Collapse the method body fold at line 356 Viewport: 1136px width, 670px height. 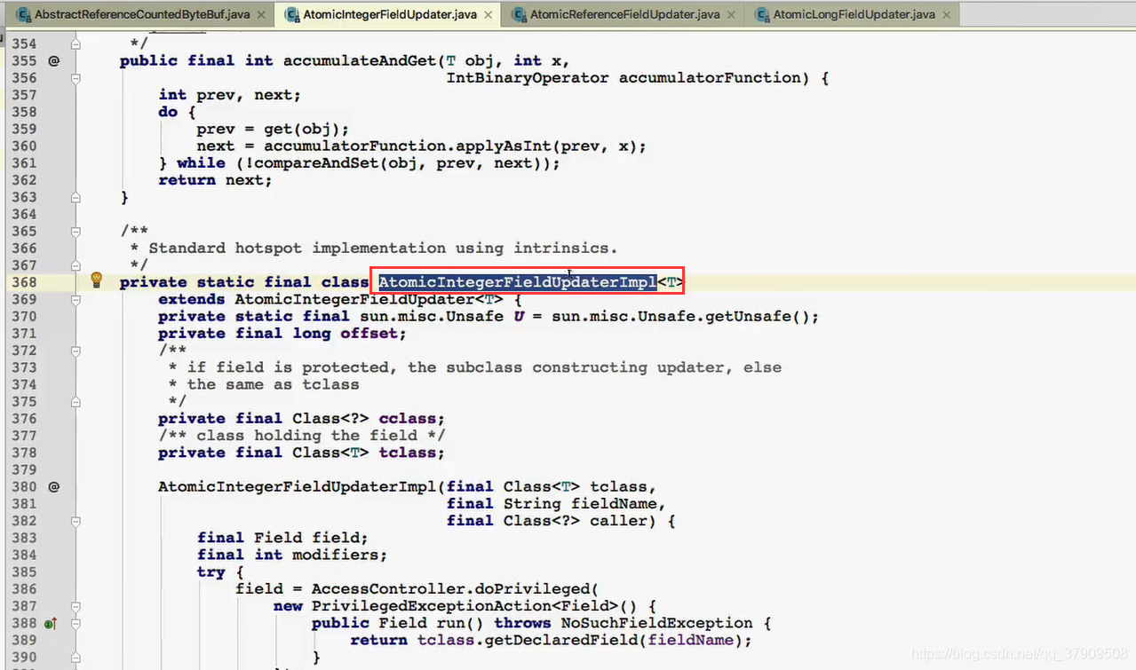(75, 78)
